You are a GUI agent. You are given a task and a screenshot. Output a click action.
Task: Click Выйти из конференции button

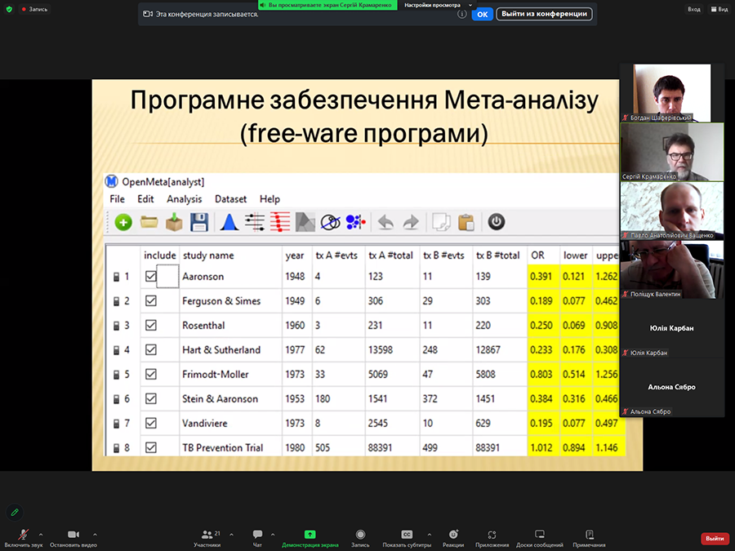tap(544, 14)
